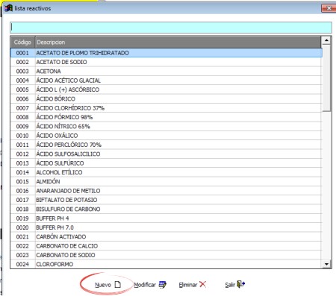The height and width of the screenshot is (296, 336).
Task: Select row ACETATO DE SODIO
Action: (166, 62)
